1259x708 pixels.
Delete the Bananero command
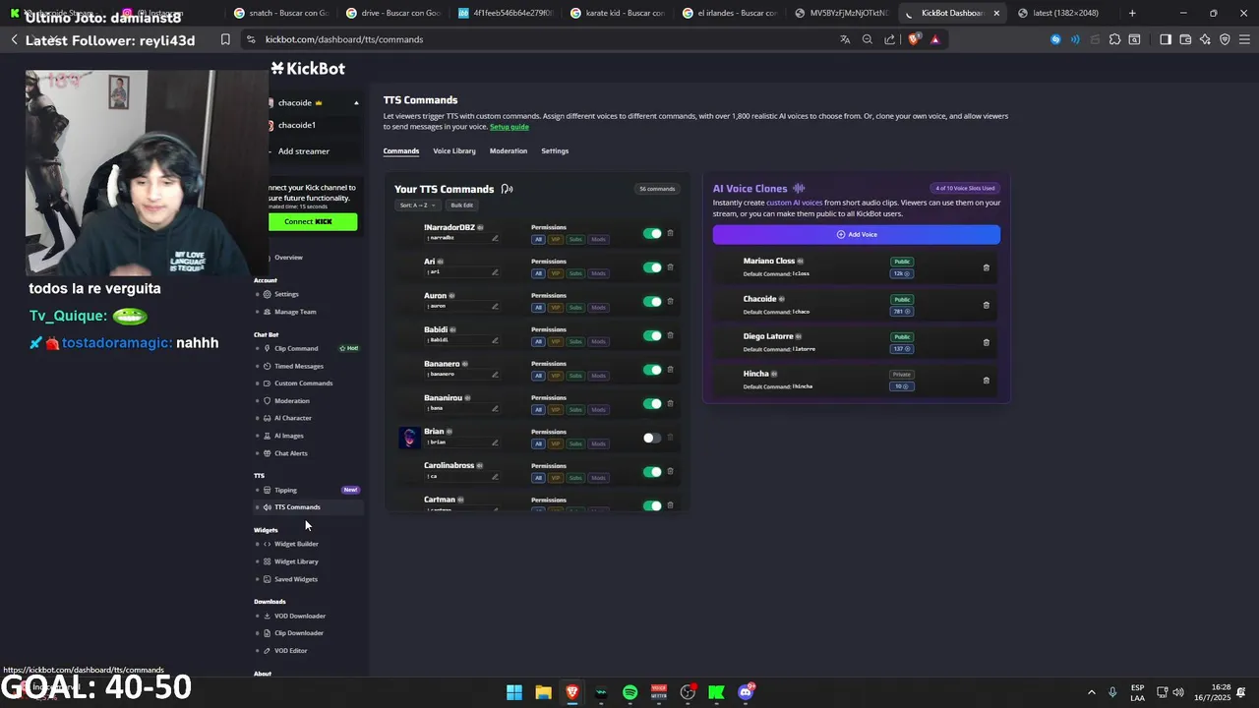tap(671, 370)
